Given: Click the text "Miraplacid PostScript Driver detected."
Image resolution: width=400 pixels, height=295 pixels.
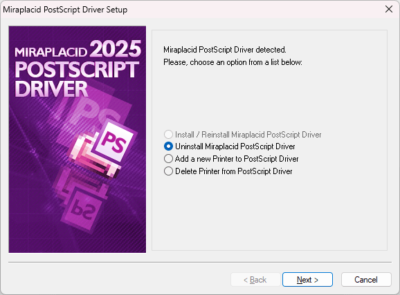Looking at the screenshot, I should click(x=225, y=50).
